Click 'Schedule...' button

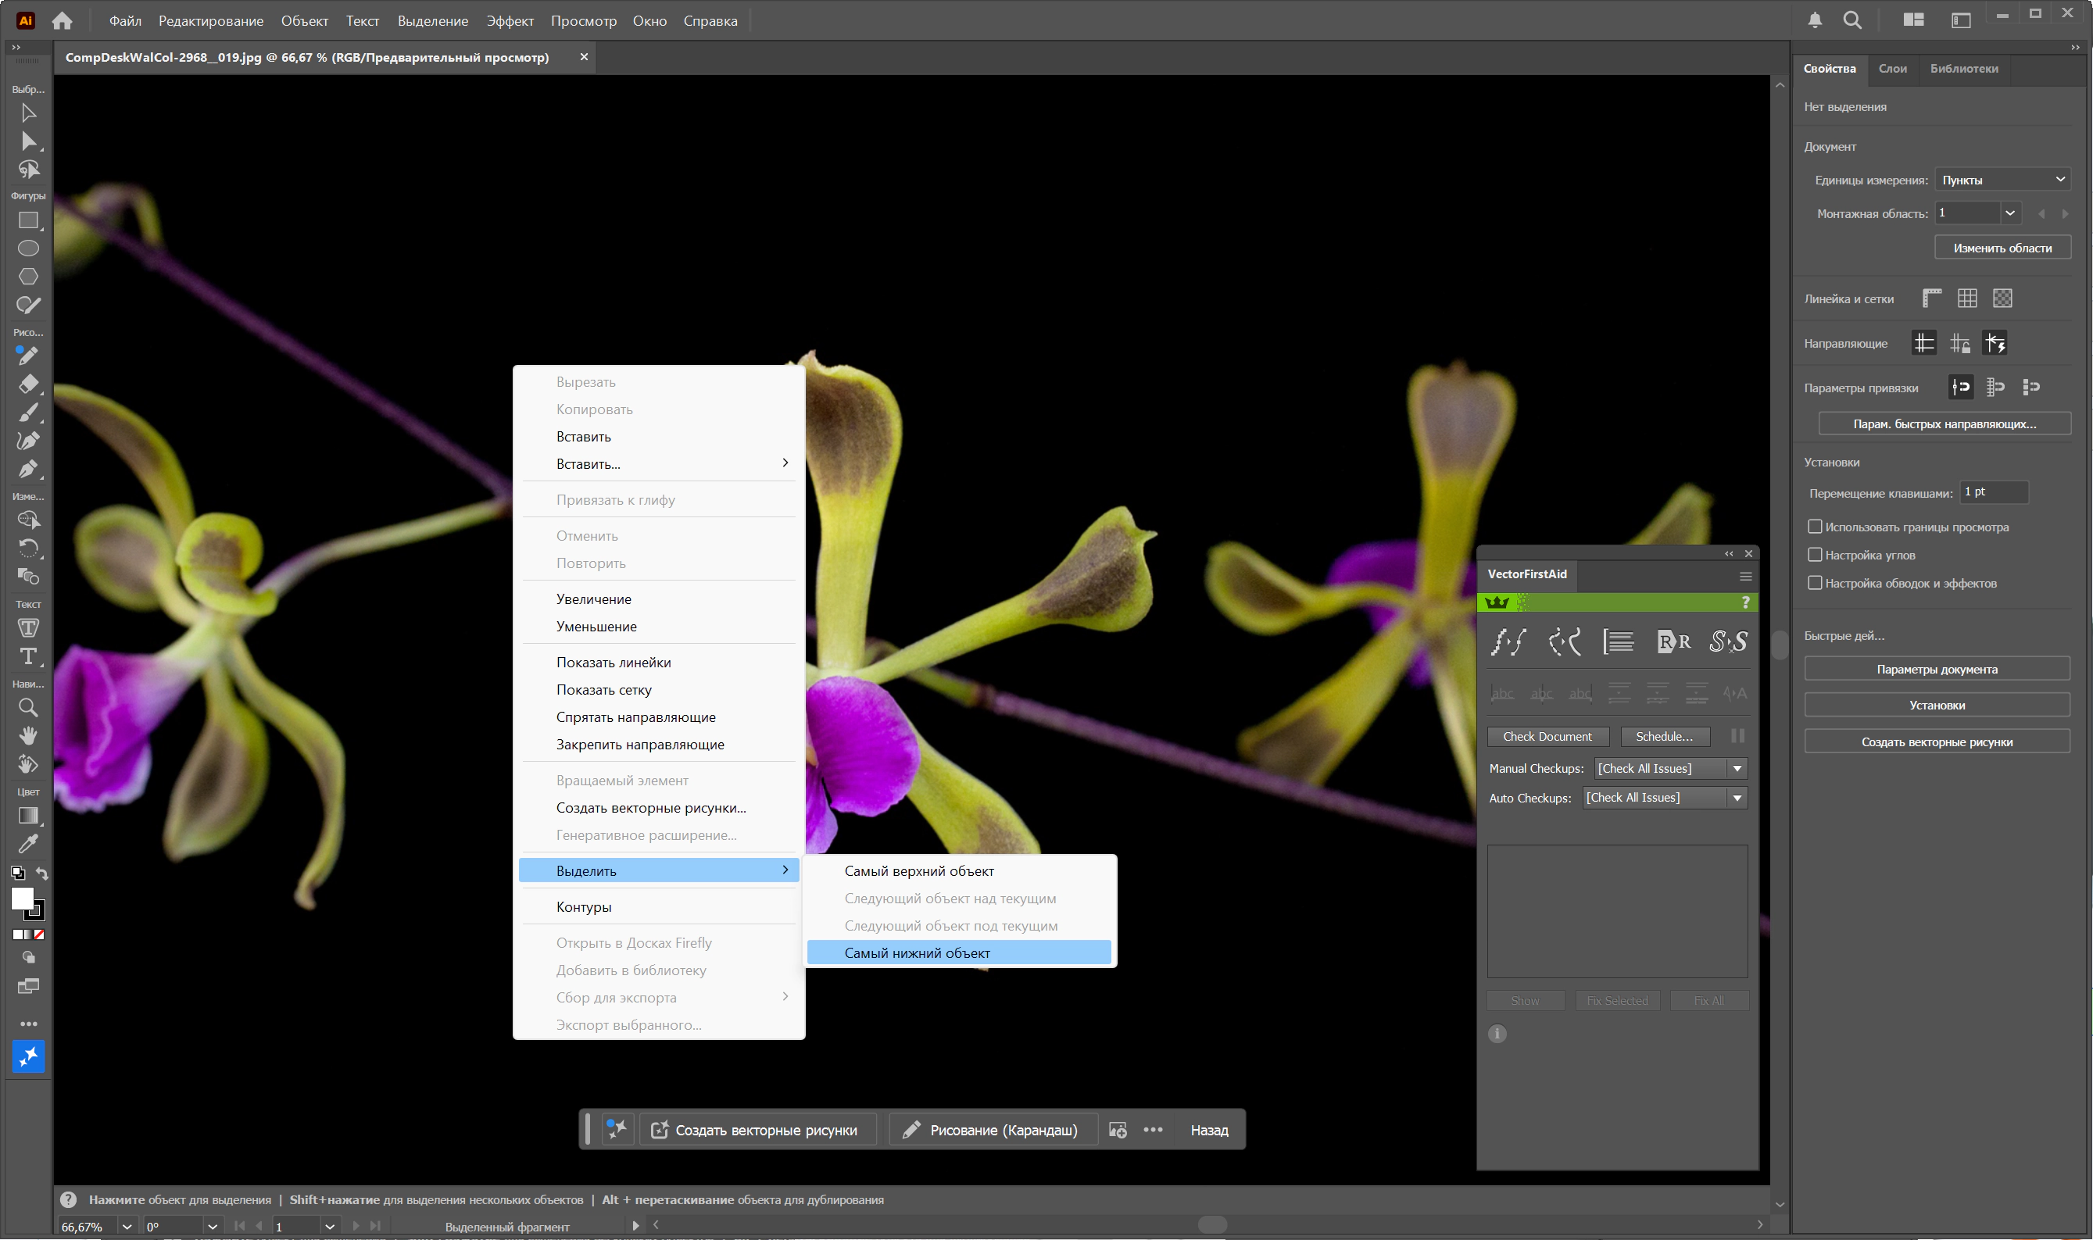[x=1665, y=736]
